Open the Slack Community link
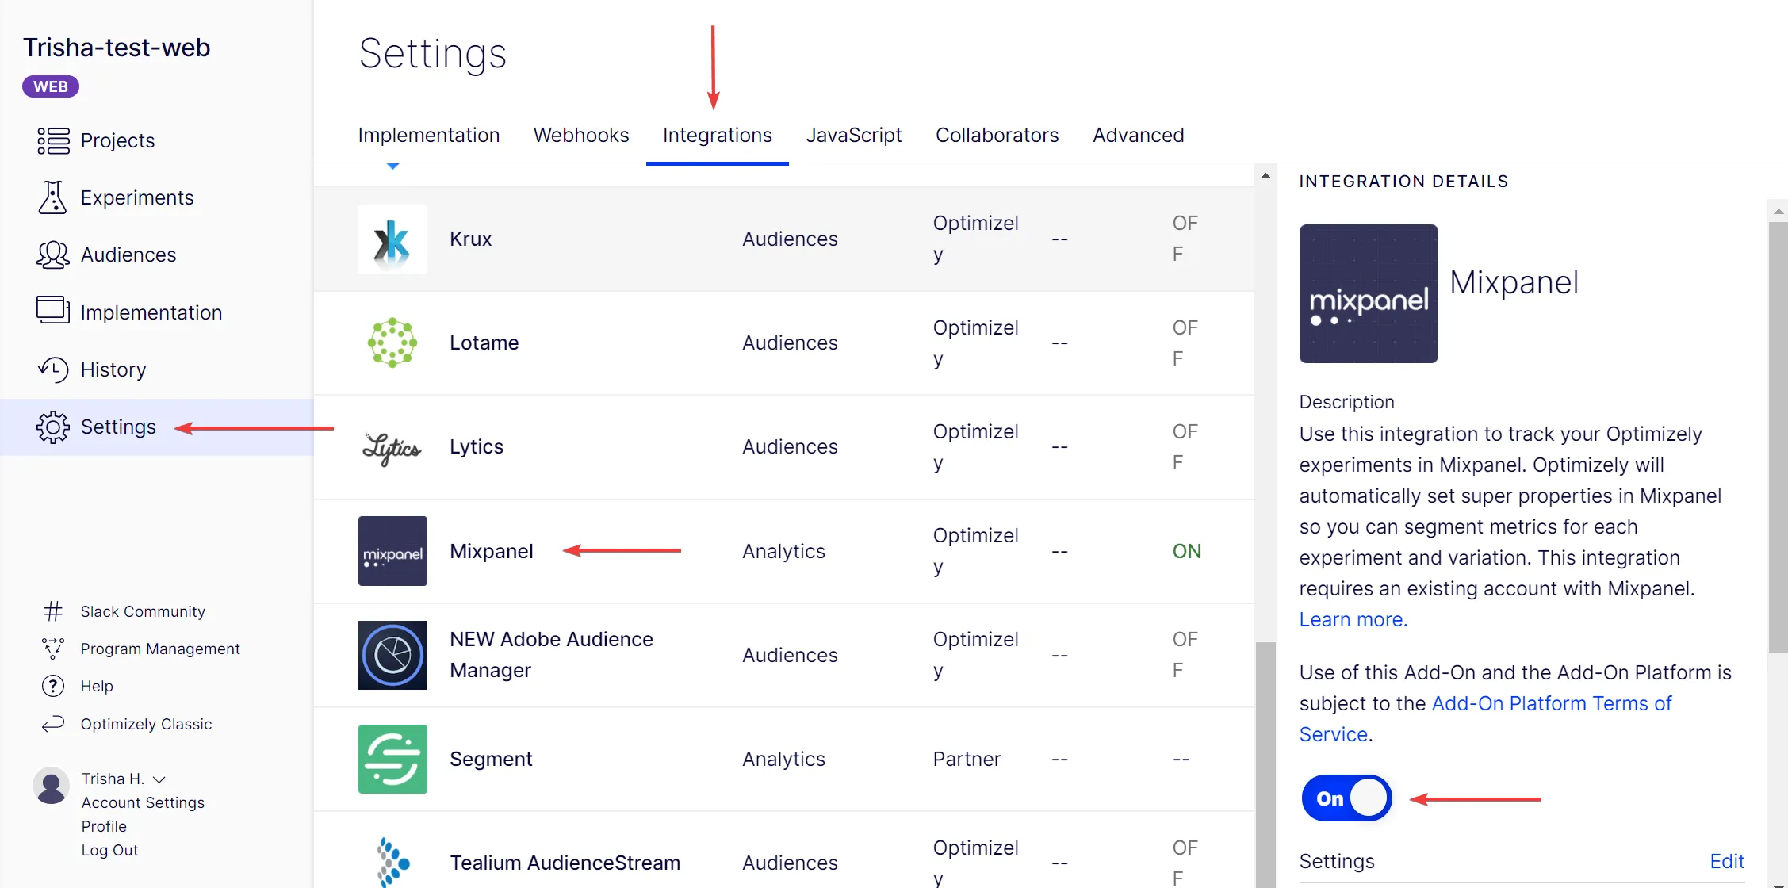The image size is (1788, 888). 143,611
